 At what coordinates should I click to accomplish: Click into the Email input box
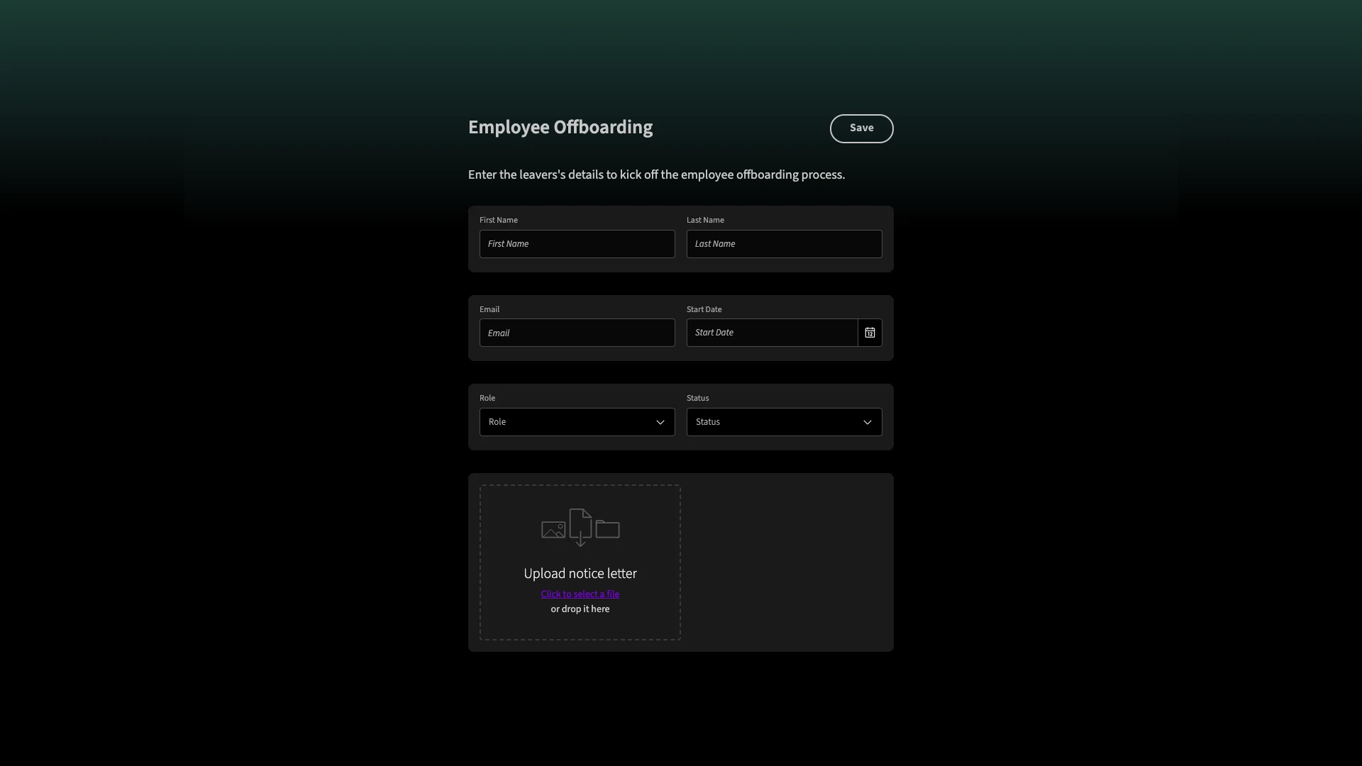coord(577,333)
